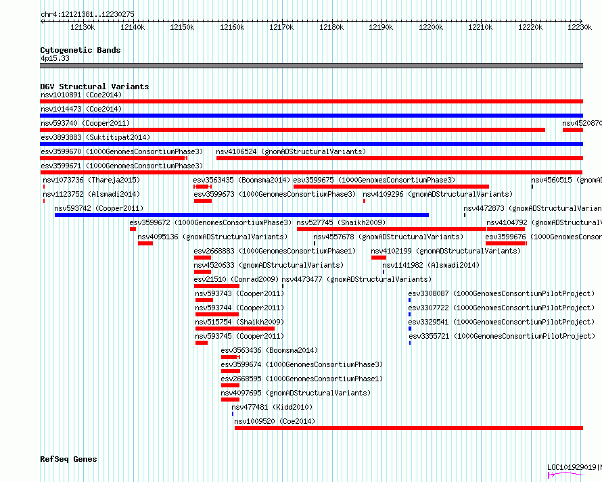This screenshot has height=482, width=602.
Task: Click nsv4473477 (gnomADStructuralVariants) label
Action: [356, 279]
